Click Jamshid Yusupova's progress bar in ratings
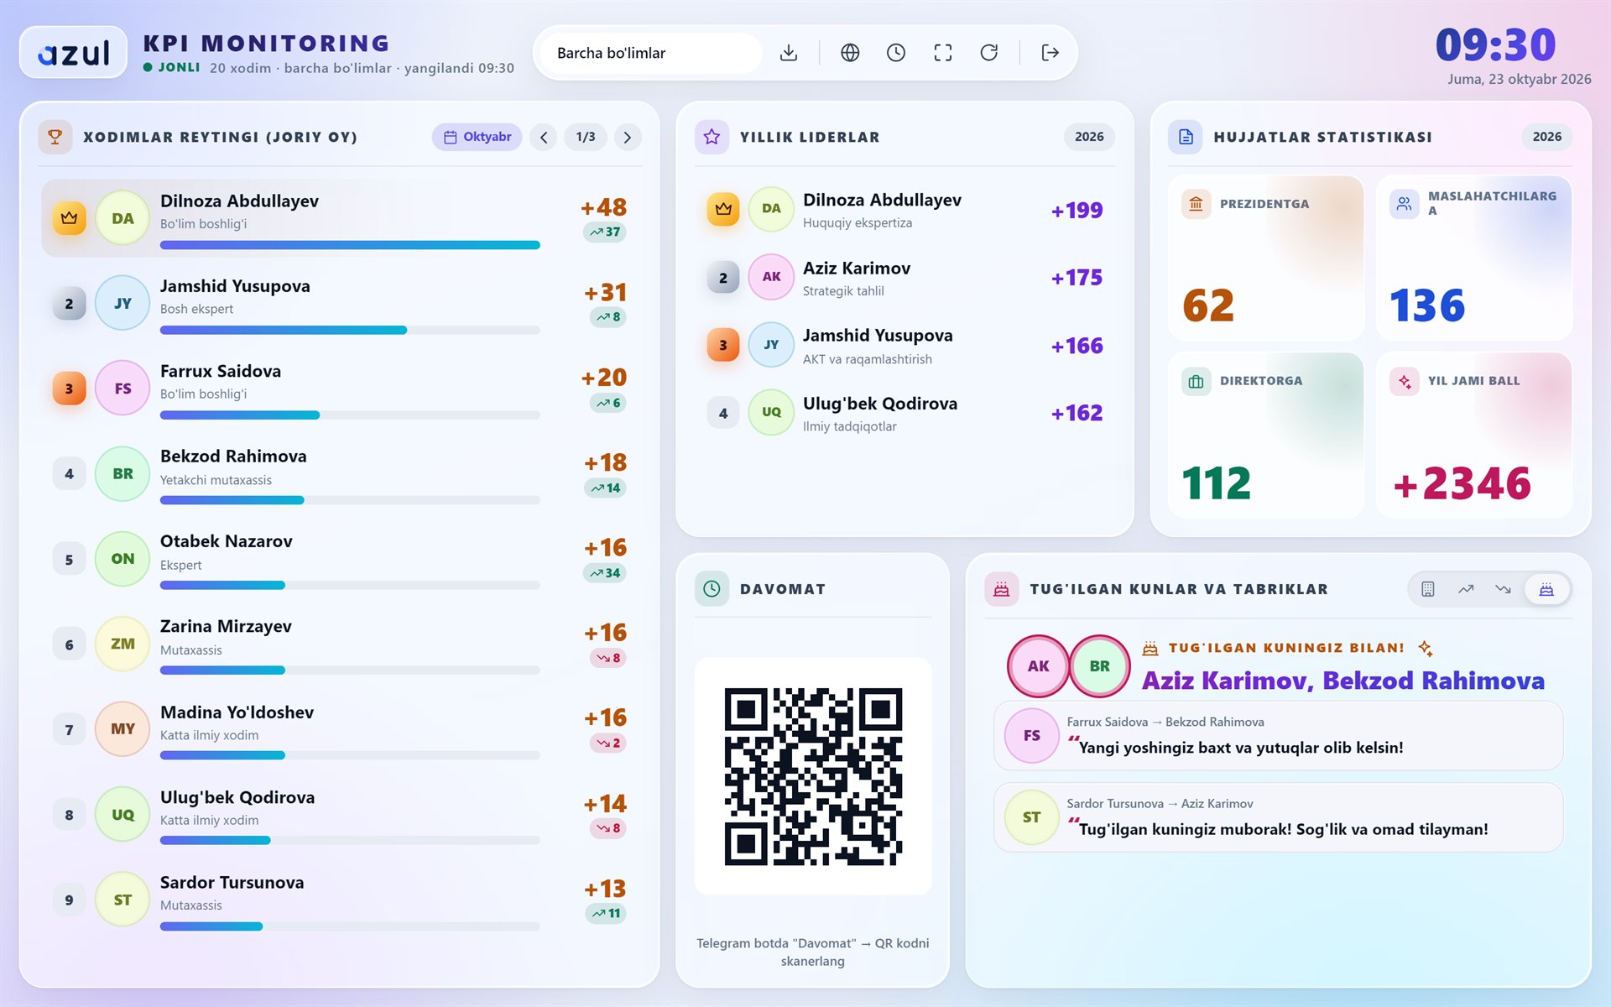 [350, 331]
